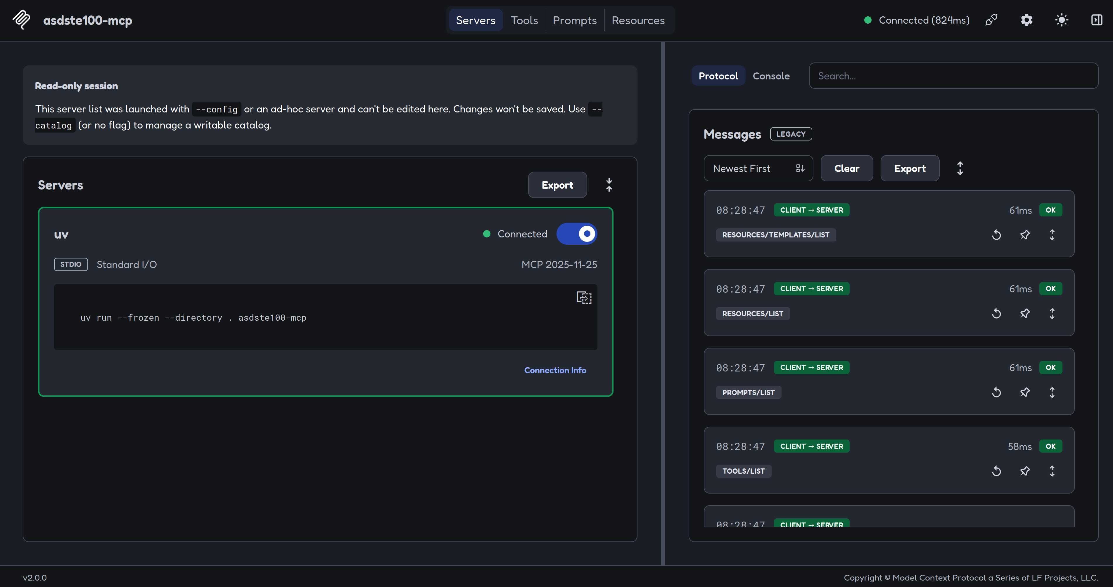Copy the uv run command with the copy icon
The image size is (1113, 587).
click(584, 297)
